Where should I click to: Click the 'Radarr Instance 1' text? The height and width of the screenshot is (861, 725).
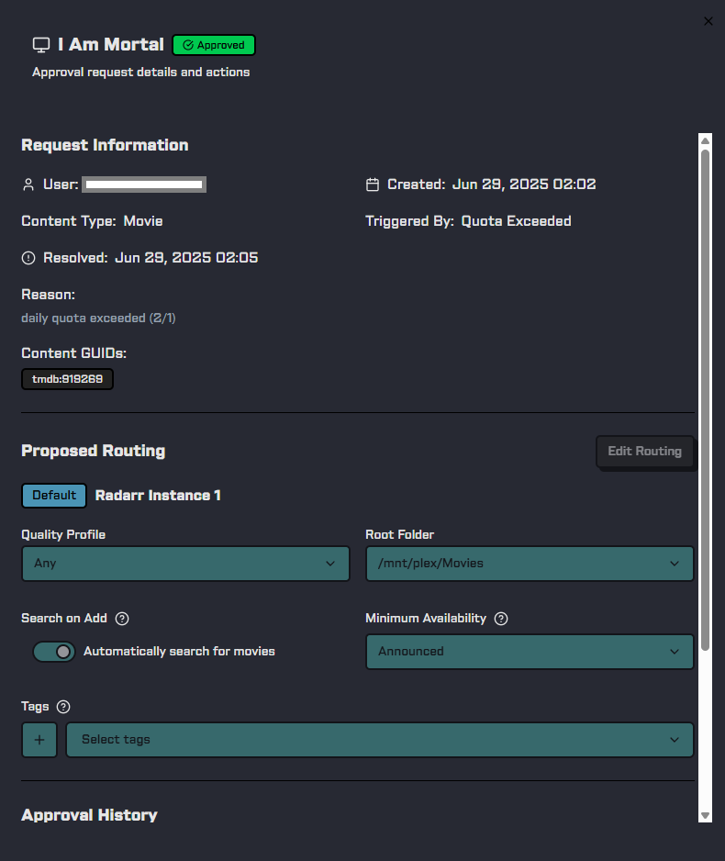coord(158,496)
